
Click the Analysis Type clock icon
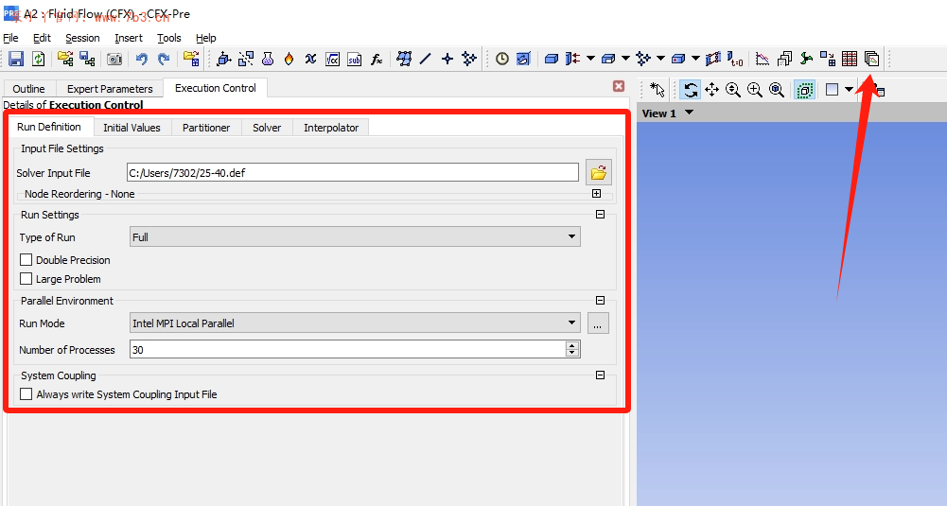pyautogui.click(x=501, y=59)
